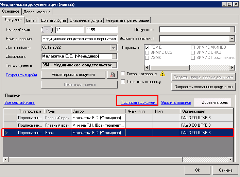Click the Подписать документ link

click(x=139, y=102)
